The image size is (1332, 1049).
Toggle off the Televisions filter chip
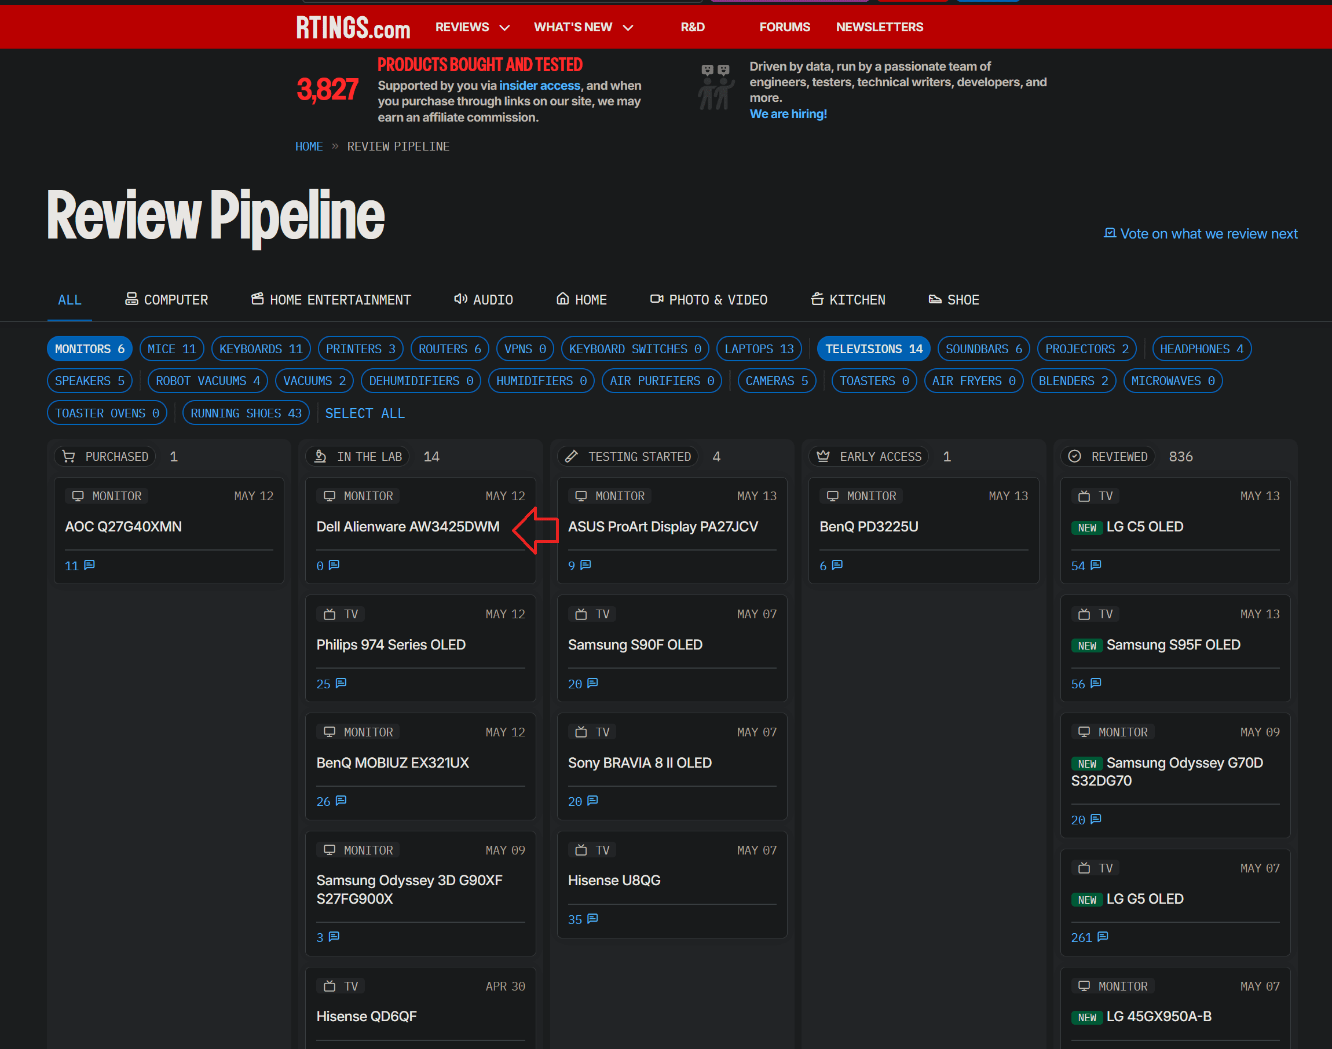pyautogui.click(x=873, y=349)
